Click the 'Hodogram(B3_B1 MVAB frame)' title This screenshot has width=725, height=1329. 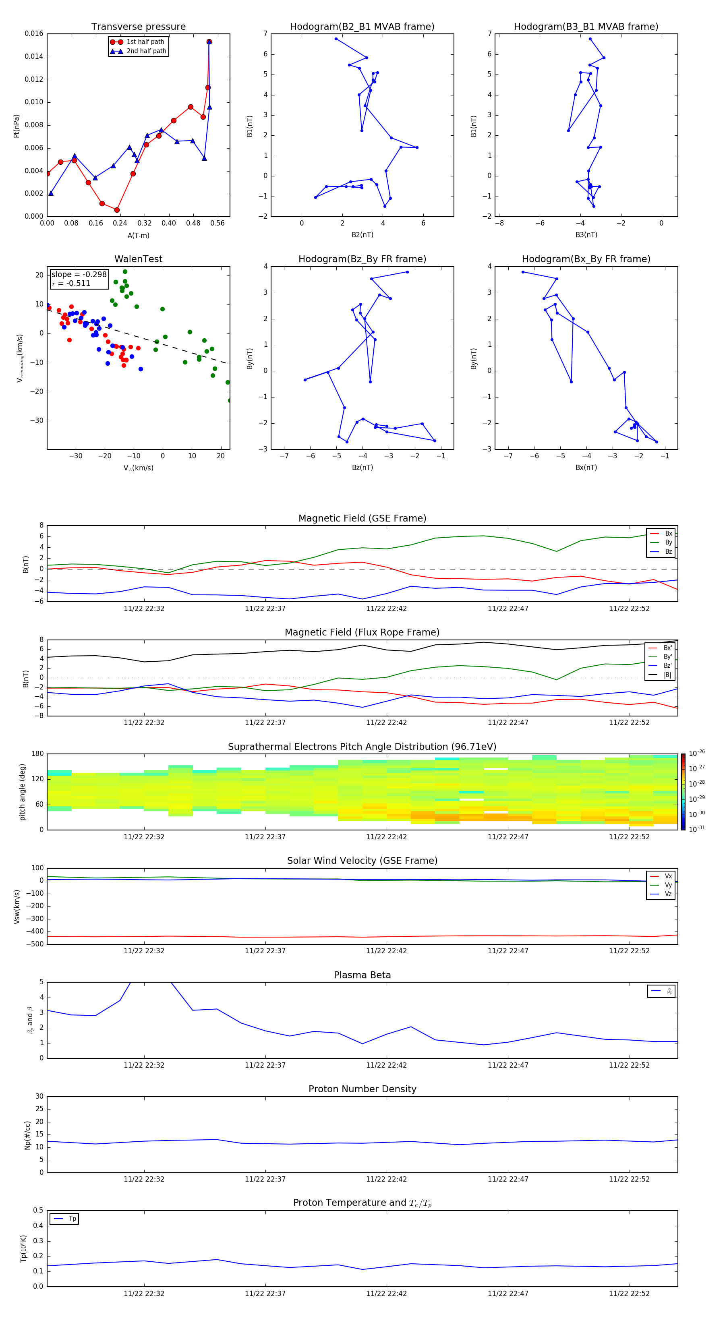(x=586, y=27)
